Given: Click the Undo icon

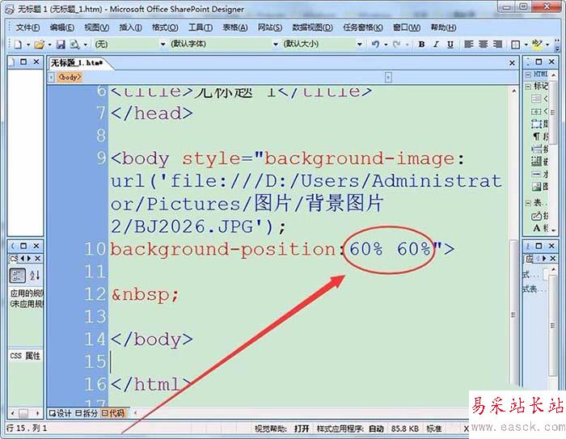Looking at the screenshot, I should [375, 44].
